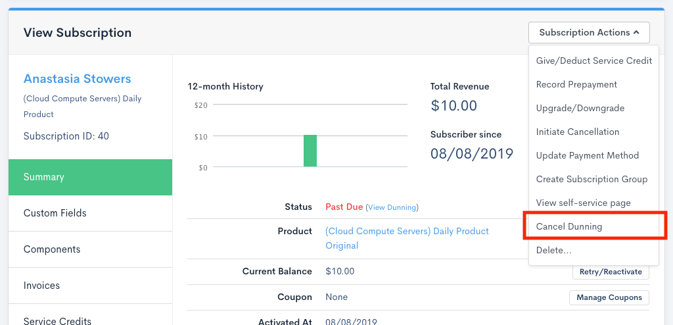The image size is (673, 325).
Task: Click the green revenue bar in chart
Action: click(x=310, y=151)
